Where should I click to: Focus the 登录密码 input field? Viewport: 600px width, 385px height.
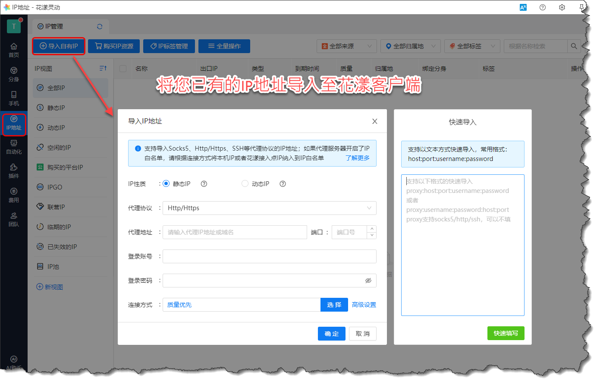[270, 281]
